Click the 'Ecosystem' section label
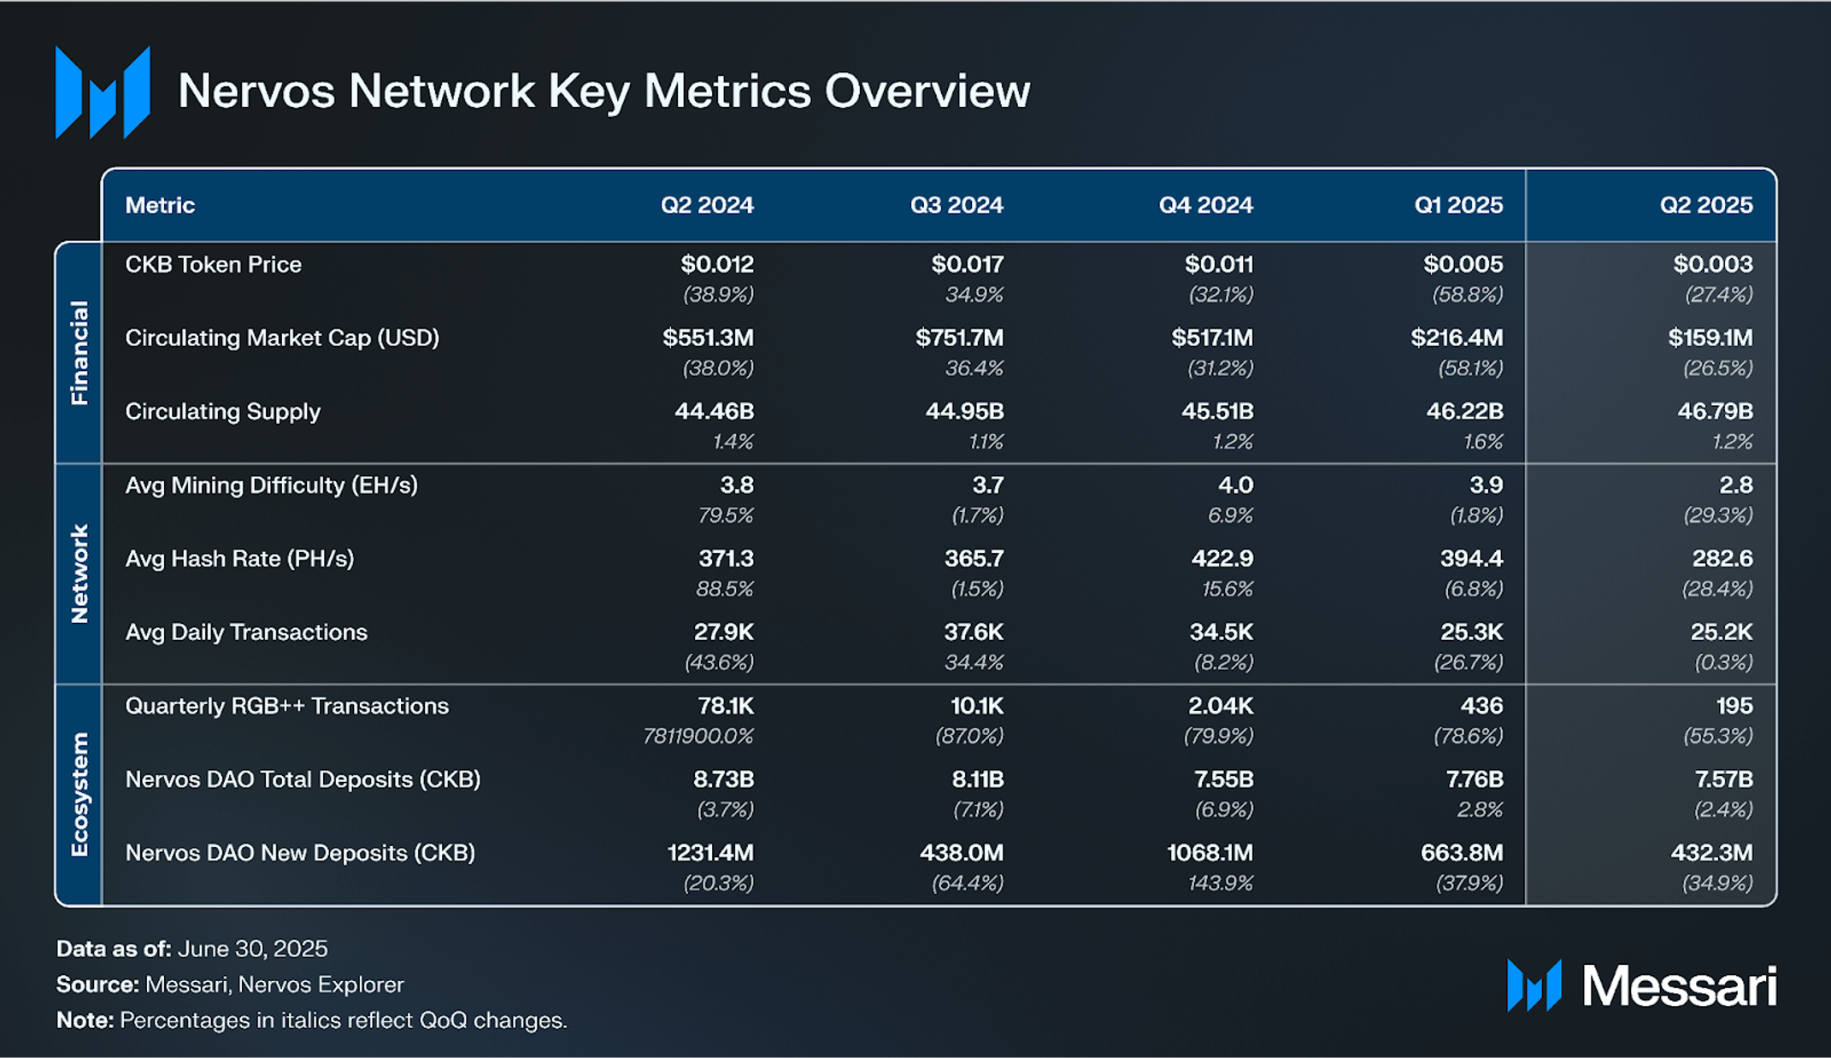 [x=79, y=794]
